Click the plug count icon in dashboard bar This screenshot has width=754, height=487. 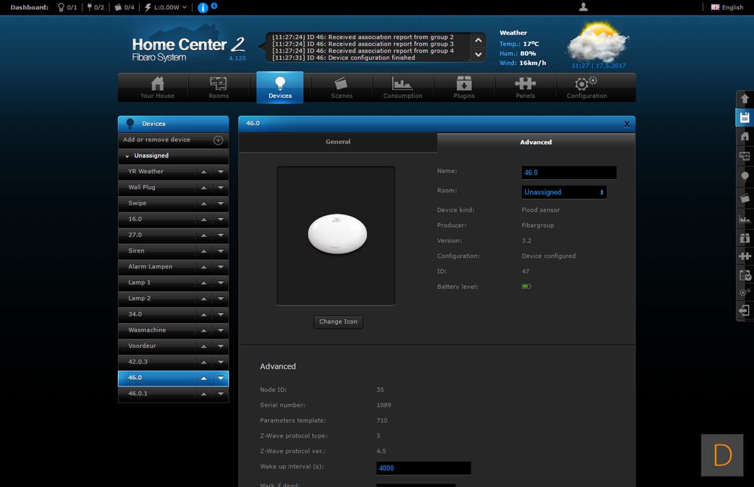tap(89, 8)
